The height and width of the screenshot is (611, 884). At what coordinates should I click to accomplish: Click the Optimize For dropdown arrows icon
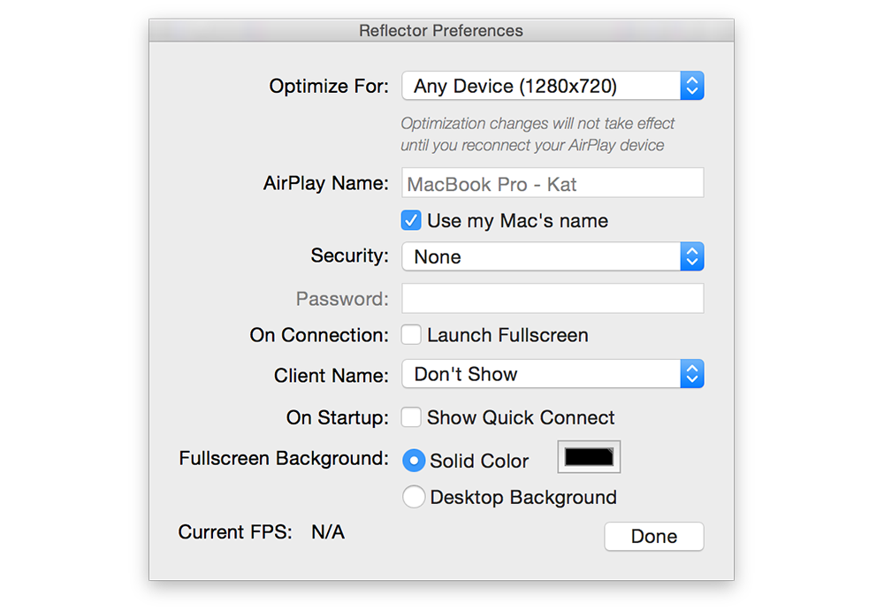click(x=692, y=86)
